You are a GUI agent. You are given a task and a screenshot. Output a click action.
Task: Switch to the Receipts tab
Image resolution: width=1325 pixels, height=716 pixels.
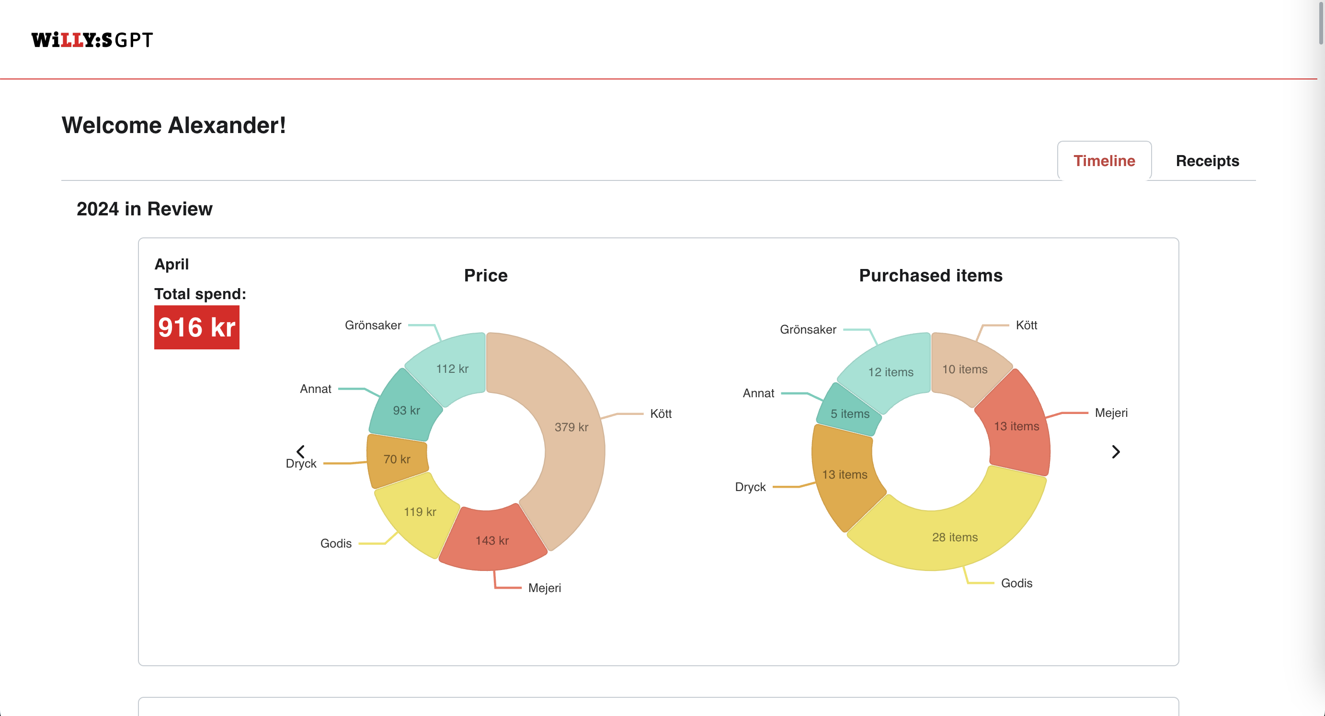[x=1207, y=161]
